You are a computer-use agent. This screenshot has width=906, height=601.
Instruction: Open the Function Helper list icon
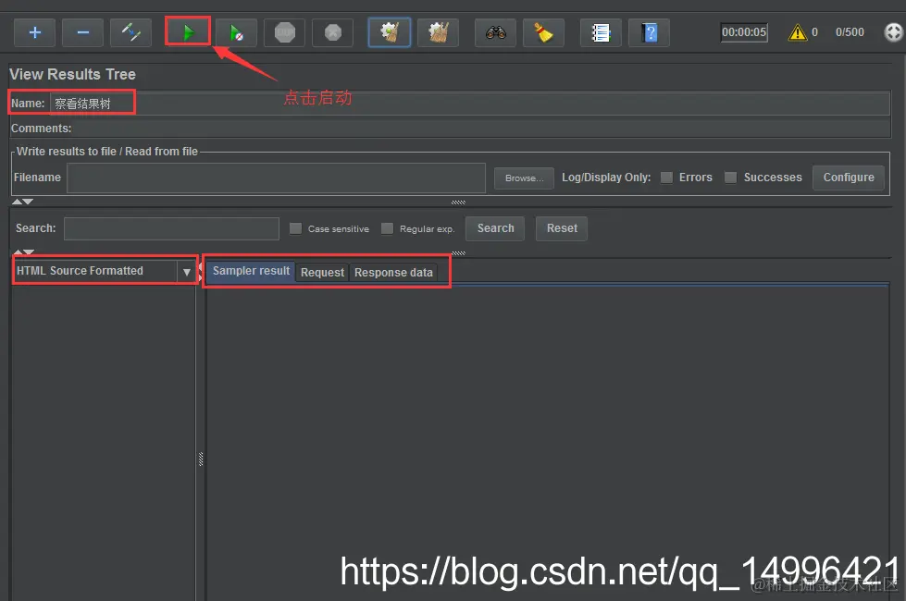point(601,32)
